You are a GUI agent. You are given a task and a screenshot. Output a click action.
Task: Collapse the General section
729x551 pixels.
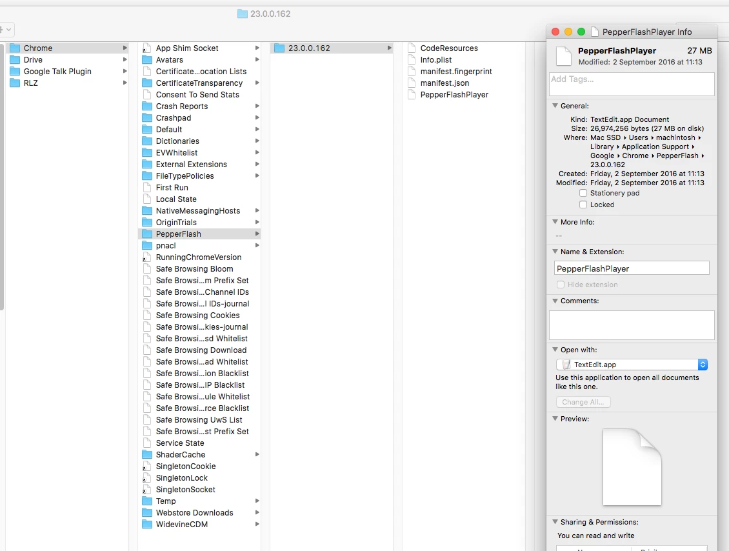click(555, 106)
